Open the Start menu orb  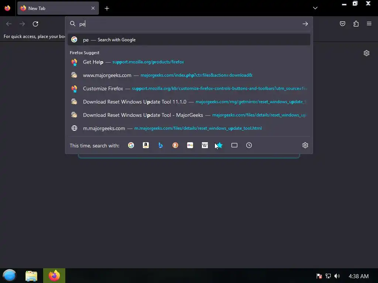pos(9,276)
